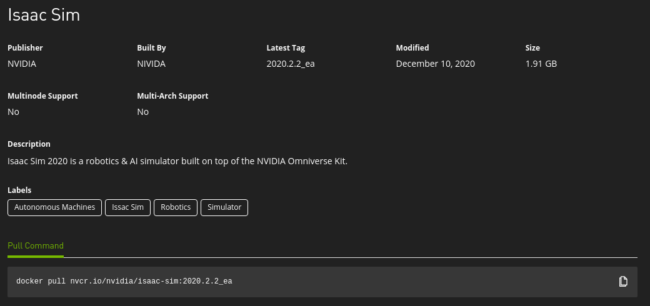Click the Issac Sim label tag
The height and width of the screenshot is (306, 650).
[127, 207]
